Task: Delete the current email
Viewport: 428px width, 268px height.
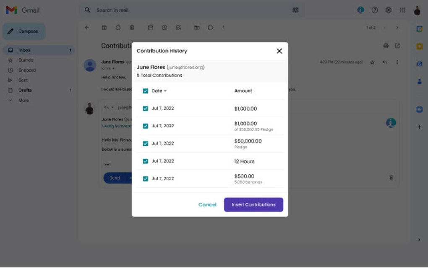Action: click(x=132, y=27)
